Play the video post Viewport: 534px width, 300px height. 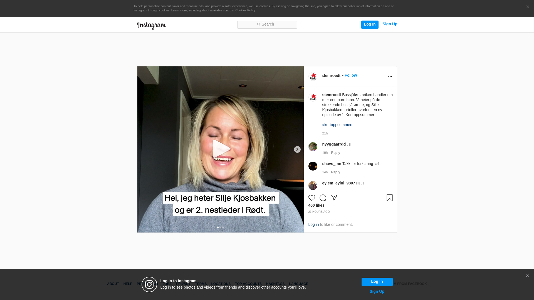[221, 149]
